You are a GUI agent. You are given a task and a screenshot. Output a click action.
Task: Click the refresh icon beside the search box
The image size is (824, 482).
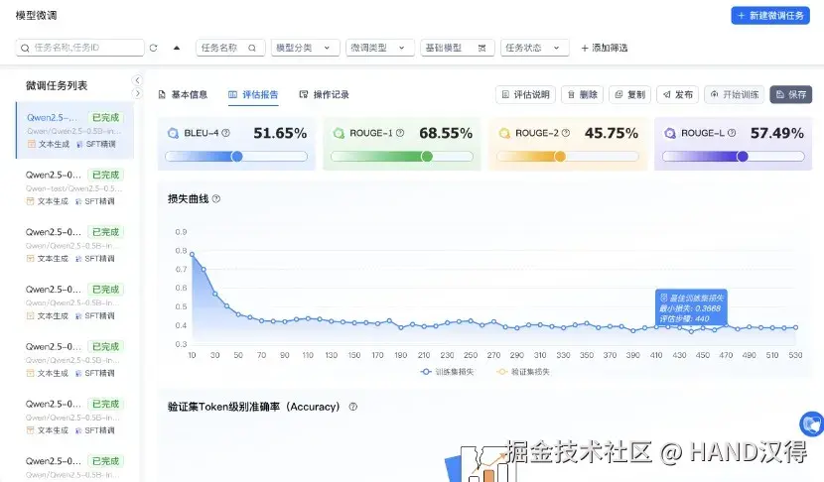154,48
